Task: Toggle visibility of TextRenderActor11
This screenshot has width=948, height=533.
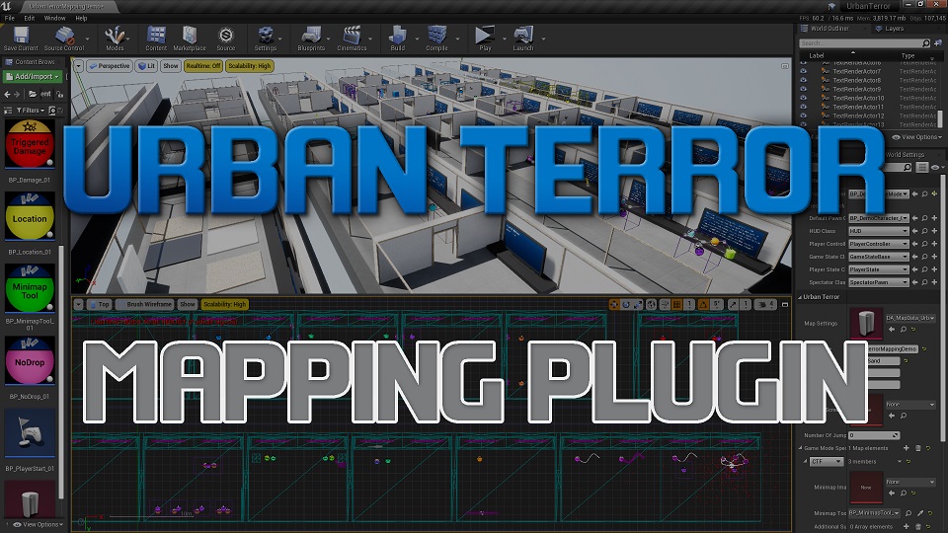Action: click(804, 107)
